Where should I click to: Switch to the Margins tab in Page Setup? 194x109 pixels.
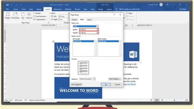74,20
